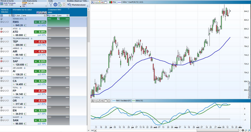The height and width of the screenshot is (132, 251).
Task: Open the Croisement RMO column timeframe dropdown
Action: (67, 15)
